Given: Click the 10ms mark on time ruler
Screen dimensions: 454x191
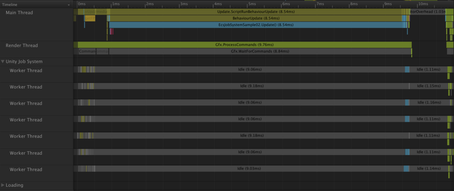Looking at the screenshot, I should click(423, 4).
